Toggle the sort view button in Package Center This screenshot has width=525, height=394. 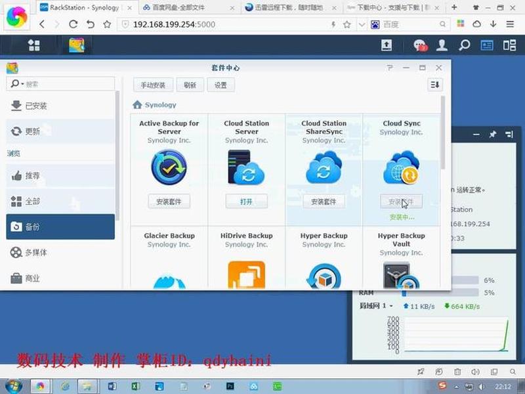point(435,85)
